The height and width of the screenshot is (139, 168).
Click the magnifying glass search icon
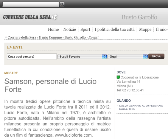62,4
